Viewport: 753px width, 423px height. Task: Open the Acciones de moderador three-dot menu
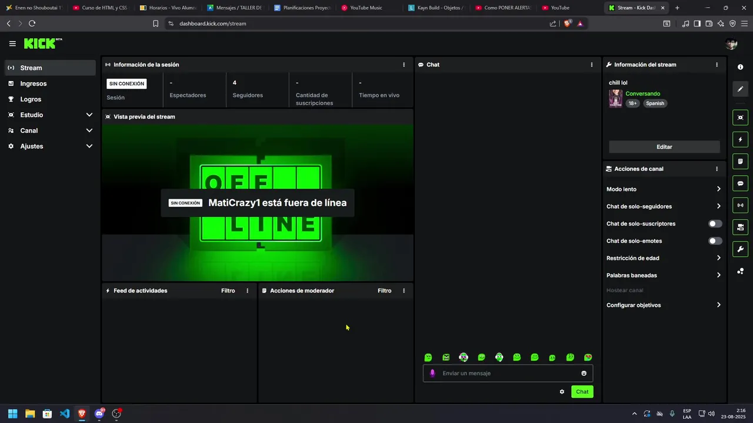[x=404, y=291]
